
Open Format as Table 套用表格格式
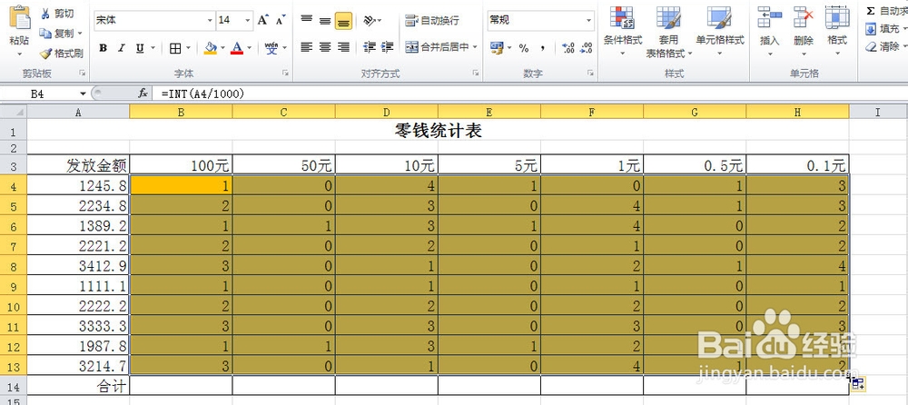click(x=668, y=32)
